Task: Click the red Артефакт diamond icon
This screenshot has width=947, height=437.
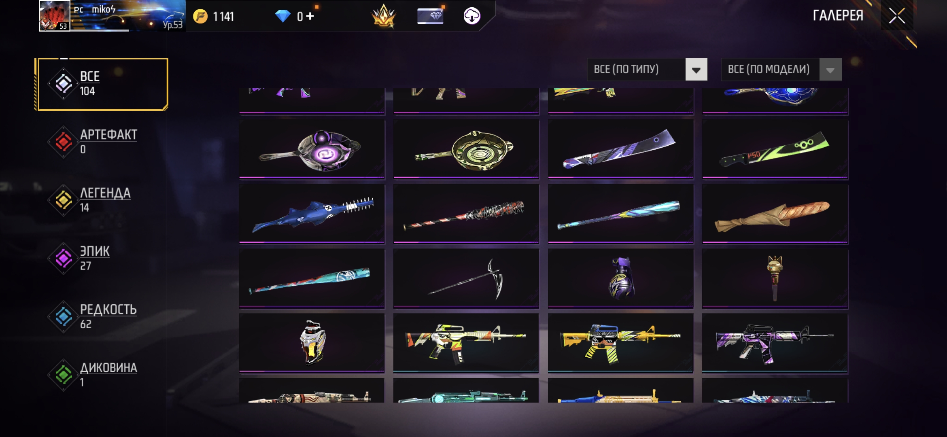Action: pos(64,142)
